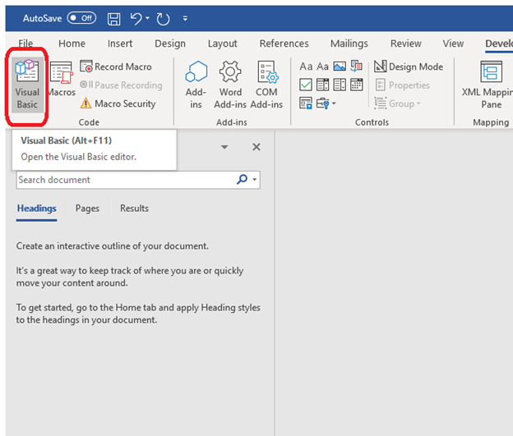This screenshot has width=513, height=436.
Task: Open the Undo history dropdown arrow
Action: tap(147, 18)
